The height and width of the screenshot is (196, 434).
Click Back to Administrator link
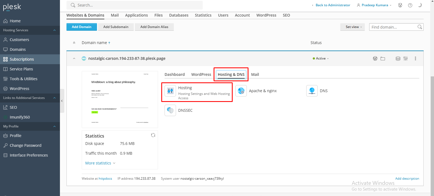click(x=333, y=5)
